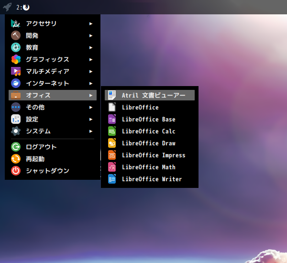Click the green LibreOffice Calc icon
Screen dimensions: 287x263
tap(112, 131)
